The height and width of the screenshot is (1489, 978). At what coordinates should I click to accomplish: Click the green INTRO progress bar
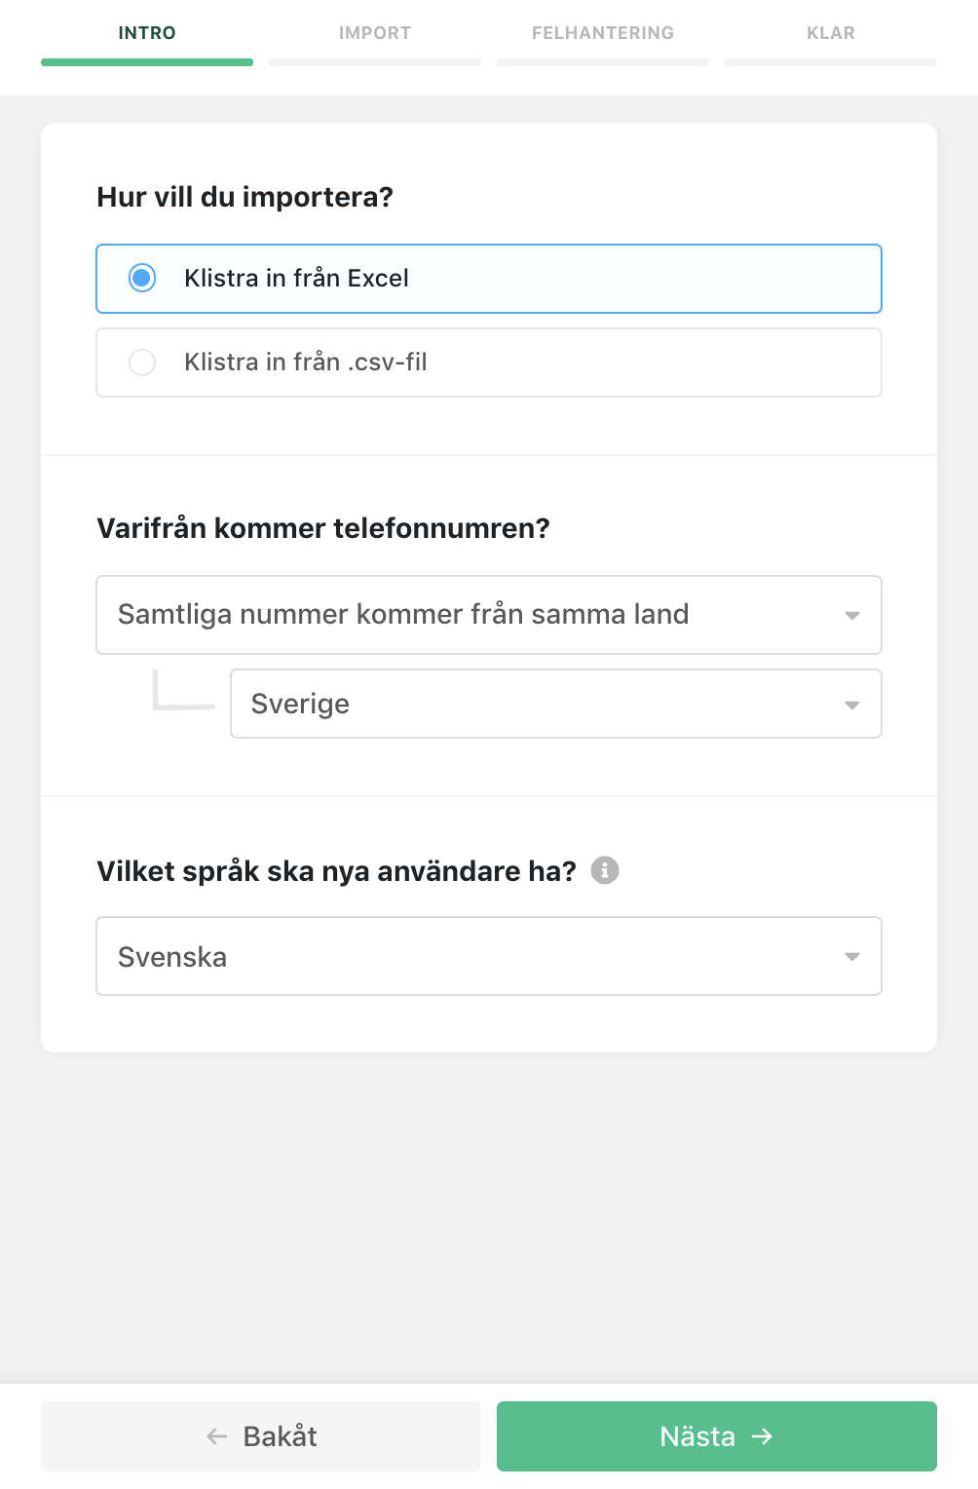[x=147, y=62]
